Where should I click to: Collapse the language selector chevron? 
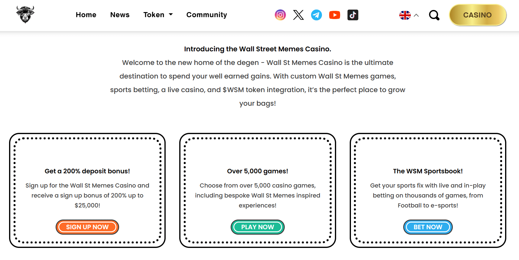[x=416, y=15]
